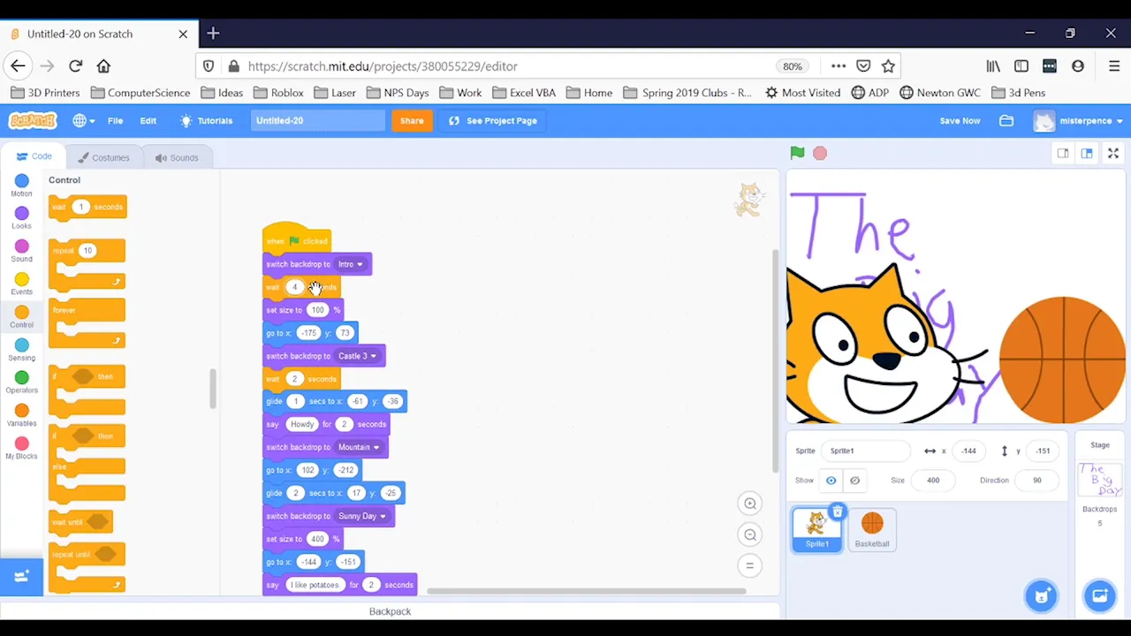Open the Variables block category

[x=21, y=415]
